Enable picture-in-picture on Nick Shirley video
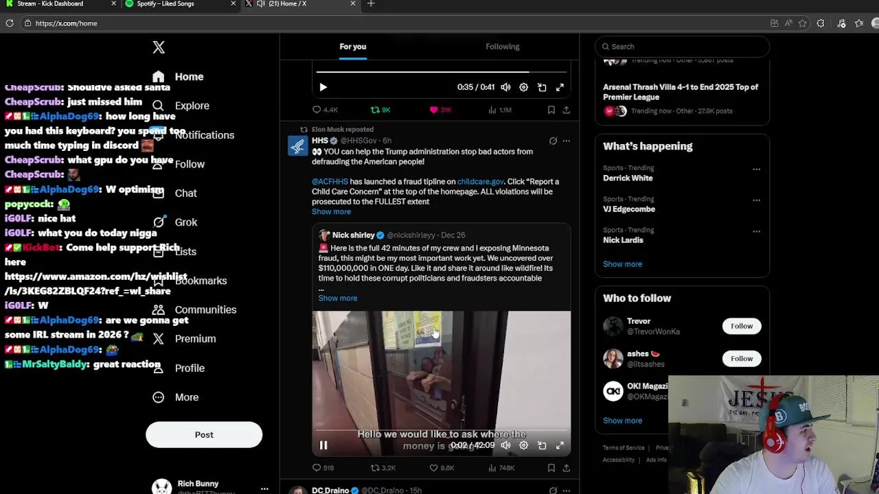 (542, 445)
